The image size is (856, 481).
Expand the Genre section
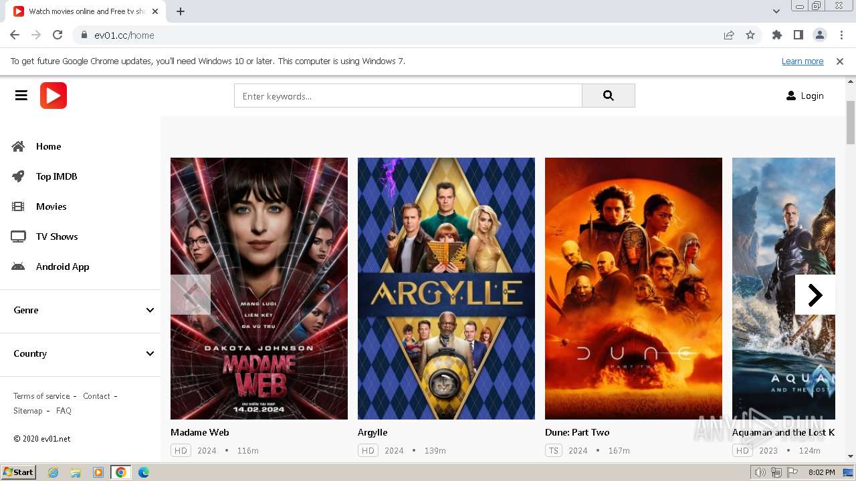84,310
